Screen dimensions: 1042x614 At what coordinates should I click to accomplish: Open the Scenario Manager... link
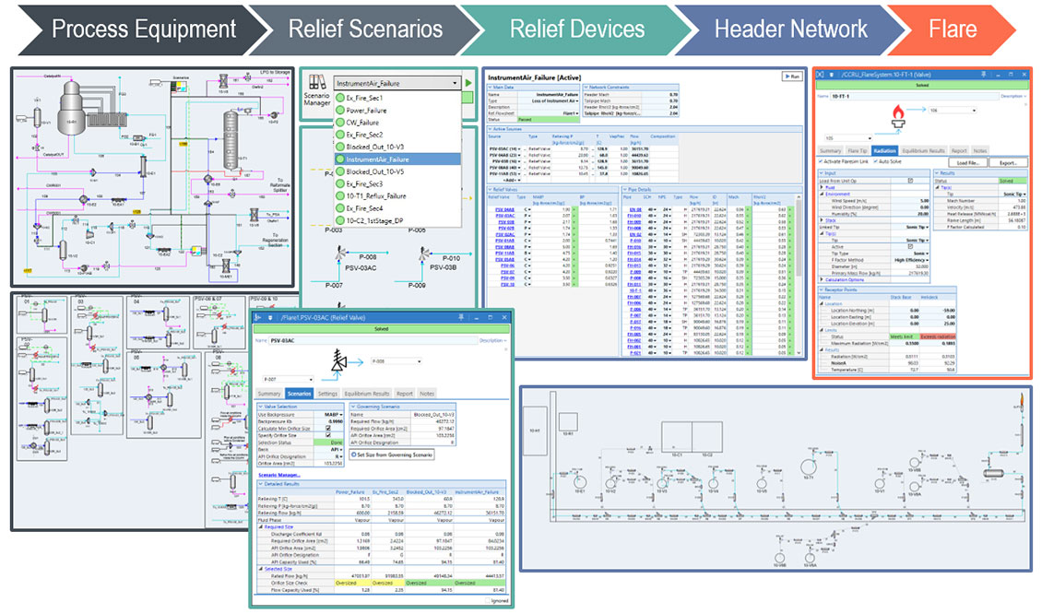[x=279, y=475]
